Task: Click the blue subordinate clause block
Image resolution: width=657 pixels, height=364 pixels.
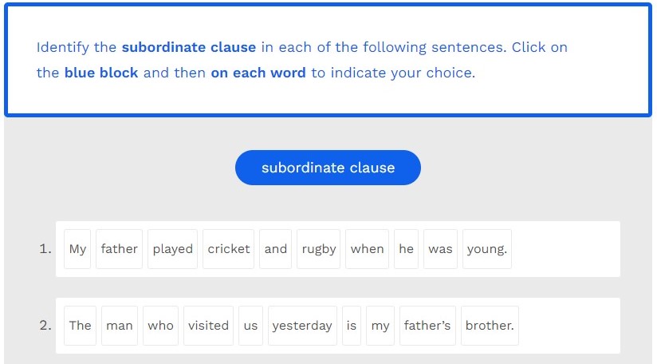Action: coord(328,168)
